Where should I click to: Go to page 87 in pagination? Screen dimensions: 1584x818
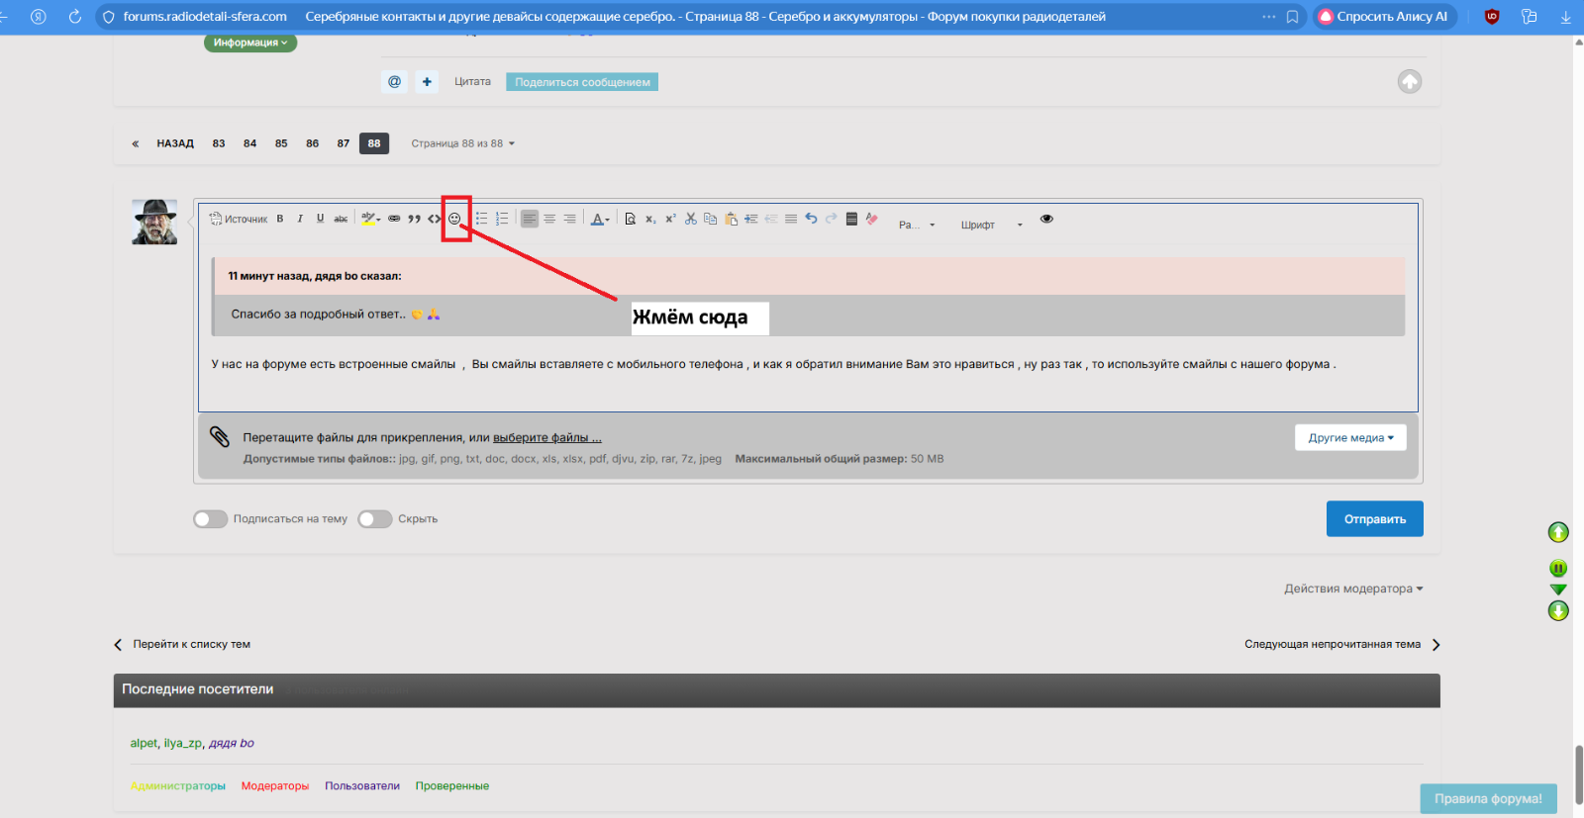click(x=343, y=143)
